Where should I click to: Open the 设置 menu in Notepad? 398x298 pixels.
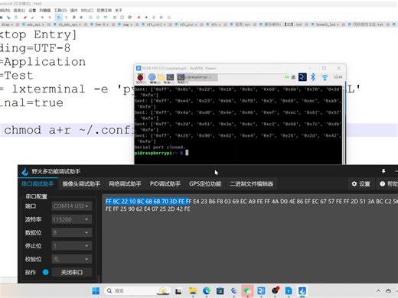(x=32, y=11)
